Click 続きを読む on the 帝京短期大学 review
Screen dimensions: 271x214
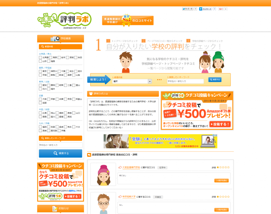[x=221, y=210]
